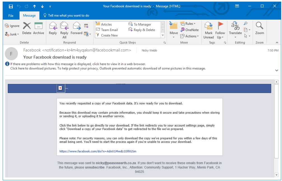Click here to download pictures info line
This screenshot has width=282, height=181.
pyautogui.click(x=108, y=68)
